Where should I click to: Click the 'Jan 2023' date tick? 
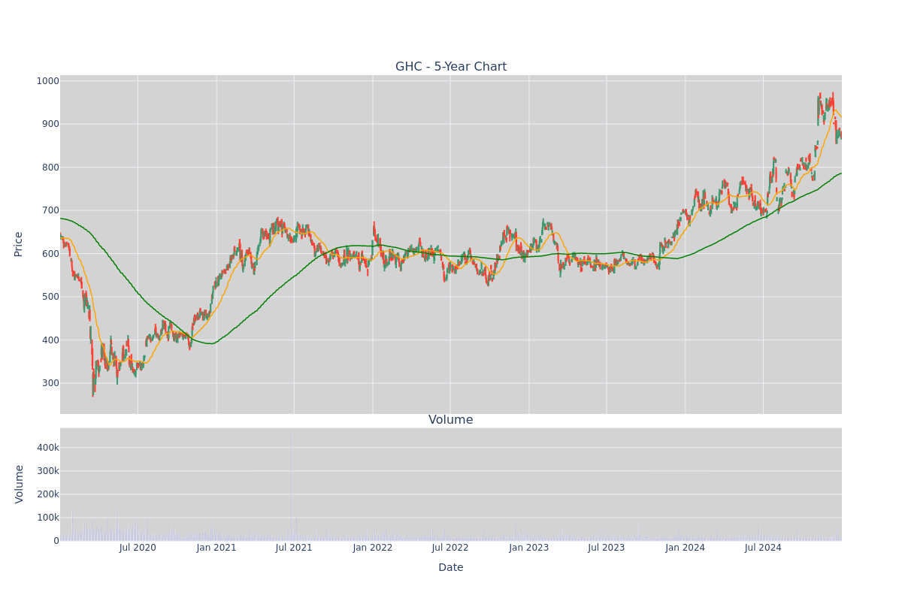tap(529, 548)
